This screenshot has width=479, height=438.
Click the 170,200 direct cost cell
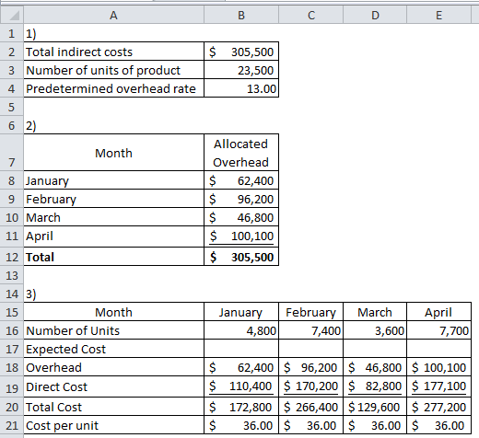click(311, 386)
